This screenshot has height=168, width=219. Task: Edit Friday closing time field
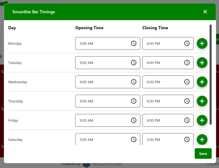coord(168,120)
